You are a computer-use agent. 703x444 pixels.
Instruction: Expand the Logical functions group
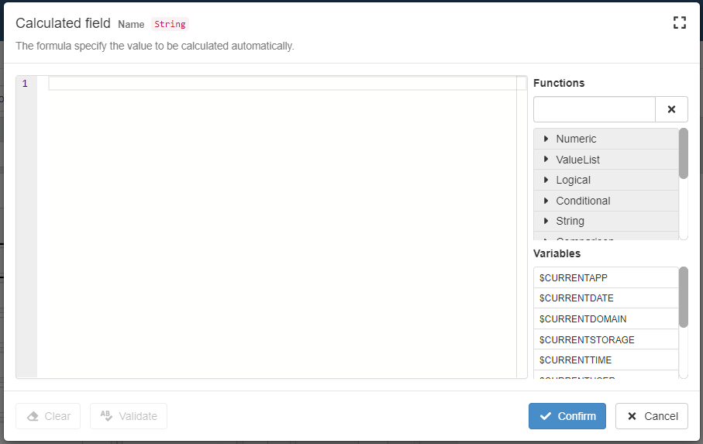573,180
